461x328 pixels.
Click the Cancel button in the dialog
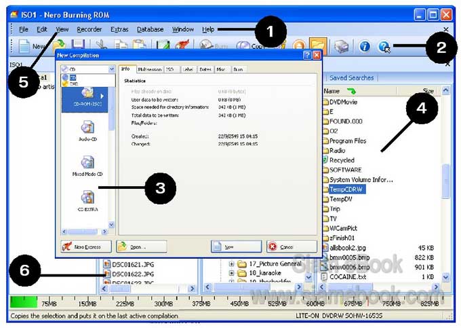pos(292,247)
